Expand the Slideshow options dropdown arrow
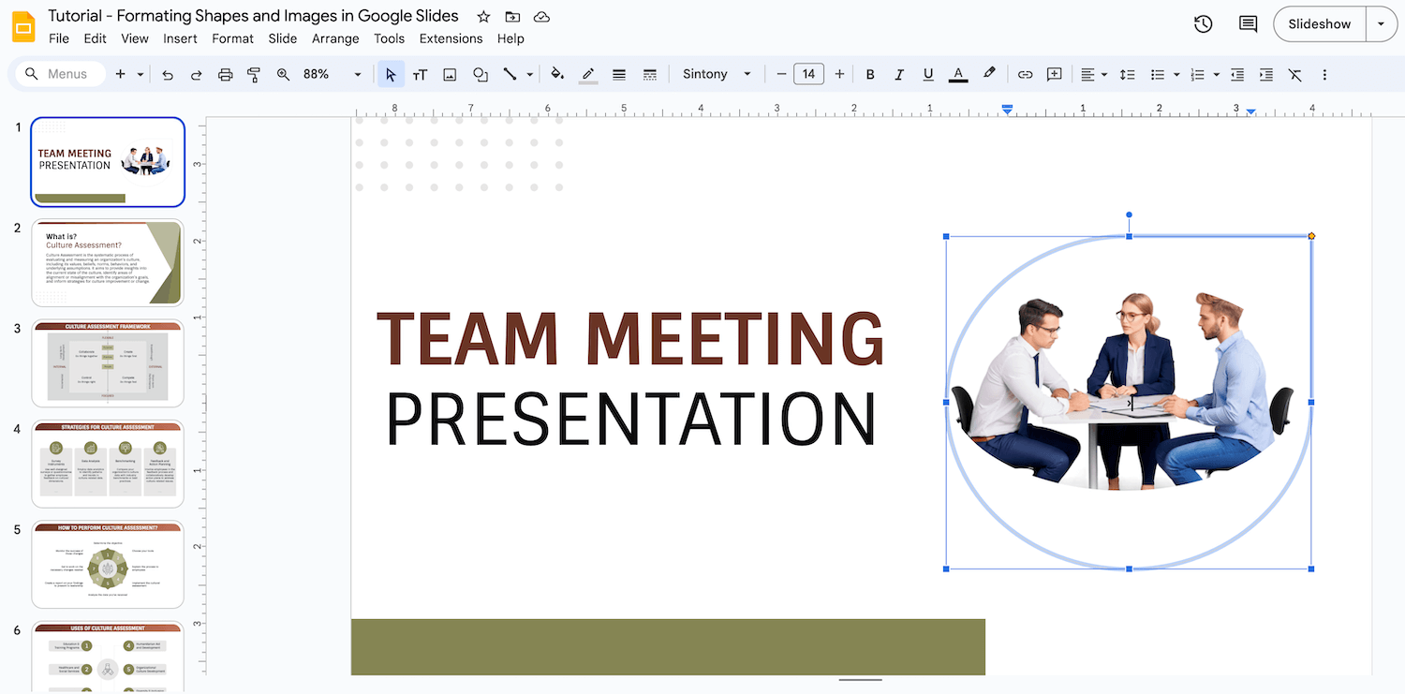This screenshot has height=694, width=1405. pyautogui.click(x=1382, y=23)
